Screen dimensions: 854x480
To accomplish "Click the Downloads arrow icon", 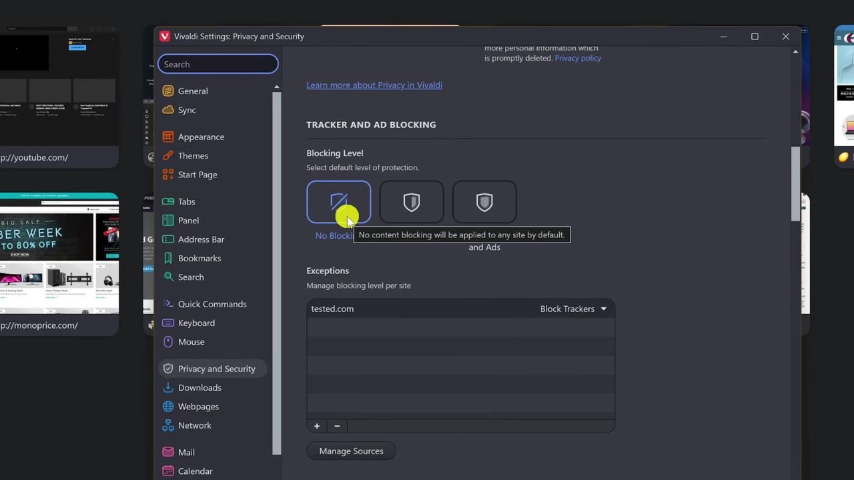I will point(168,388).
